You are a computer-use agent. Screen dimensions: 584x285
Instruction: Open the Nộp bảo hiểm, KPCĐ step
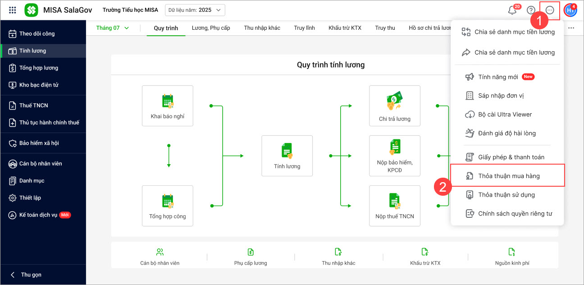pyautogui.click(x=394, y=156)
